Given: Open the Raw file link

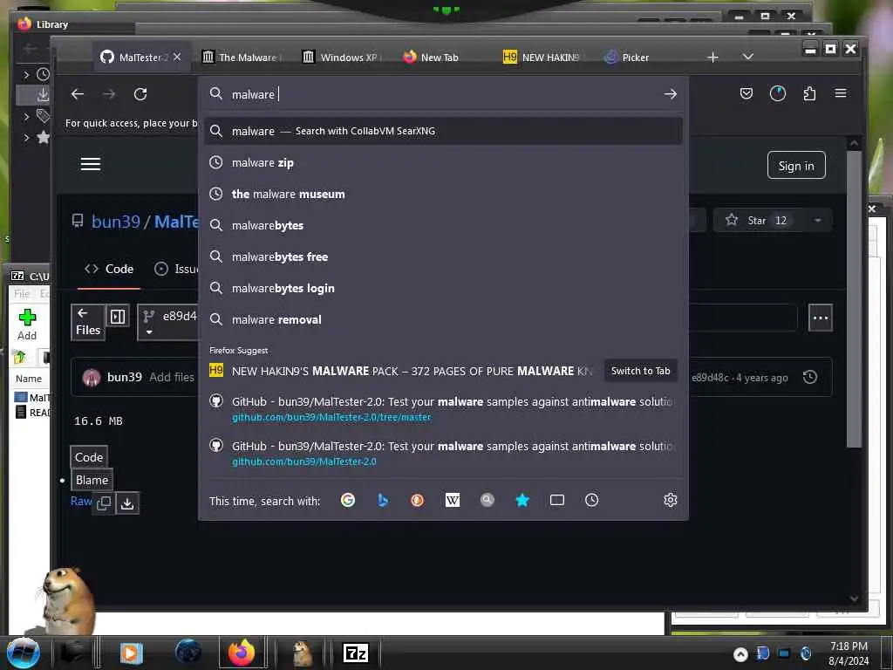Looking at the screenshot, I should [81, 501].
